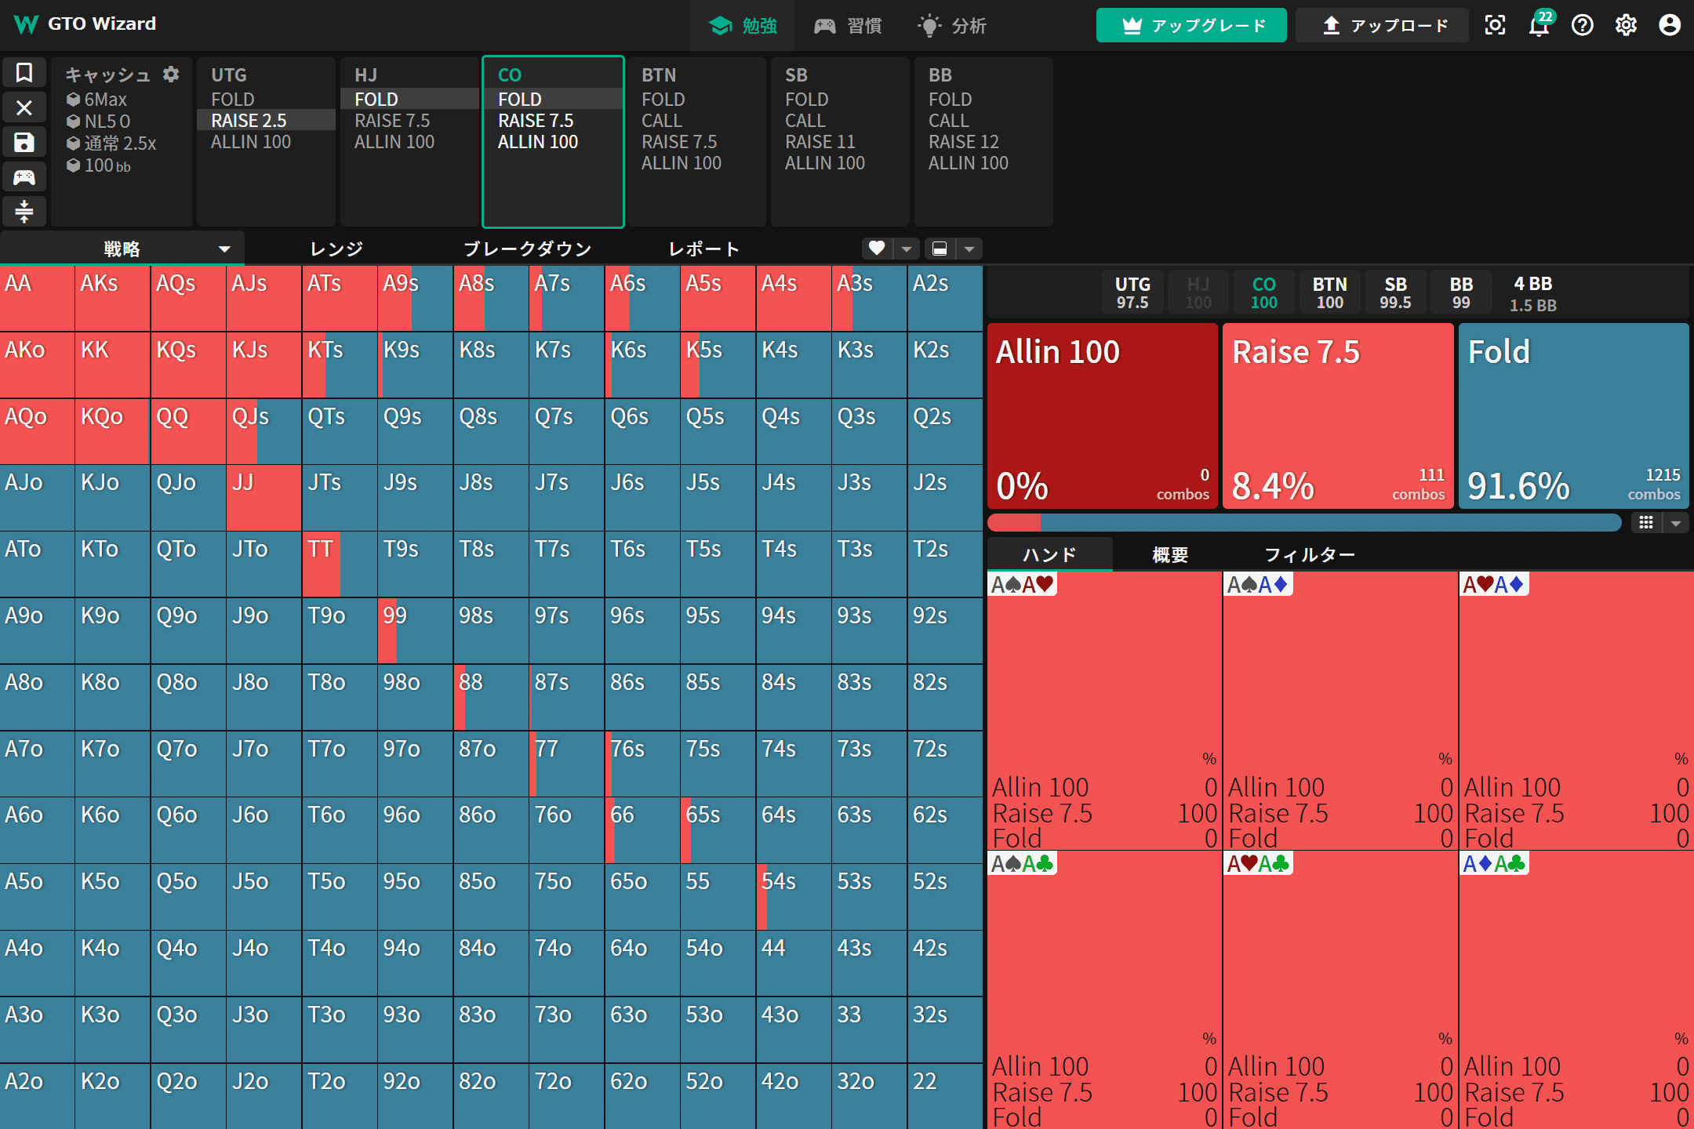Click the X clear icon in sidebar
This screenshot has height=1129, width=1694.
(24, 107)
